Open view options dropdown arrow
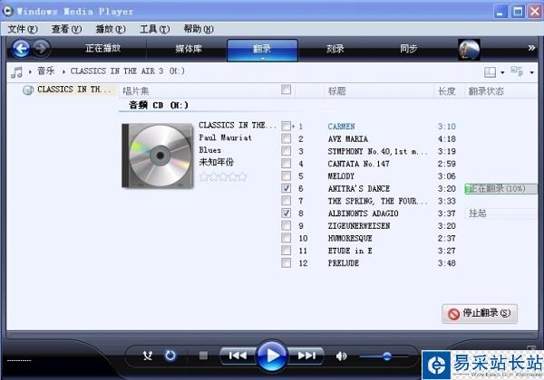544x380 pixels. click(x=531, y=72)
